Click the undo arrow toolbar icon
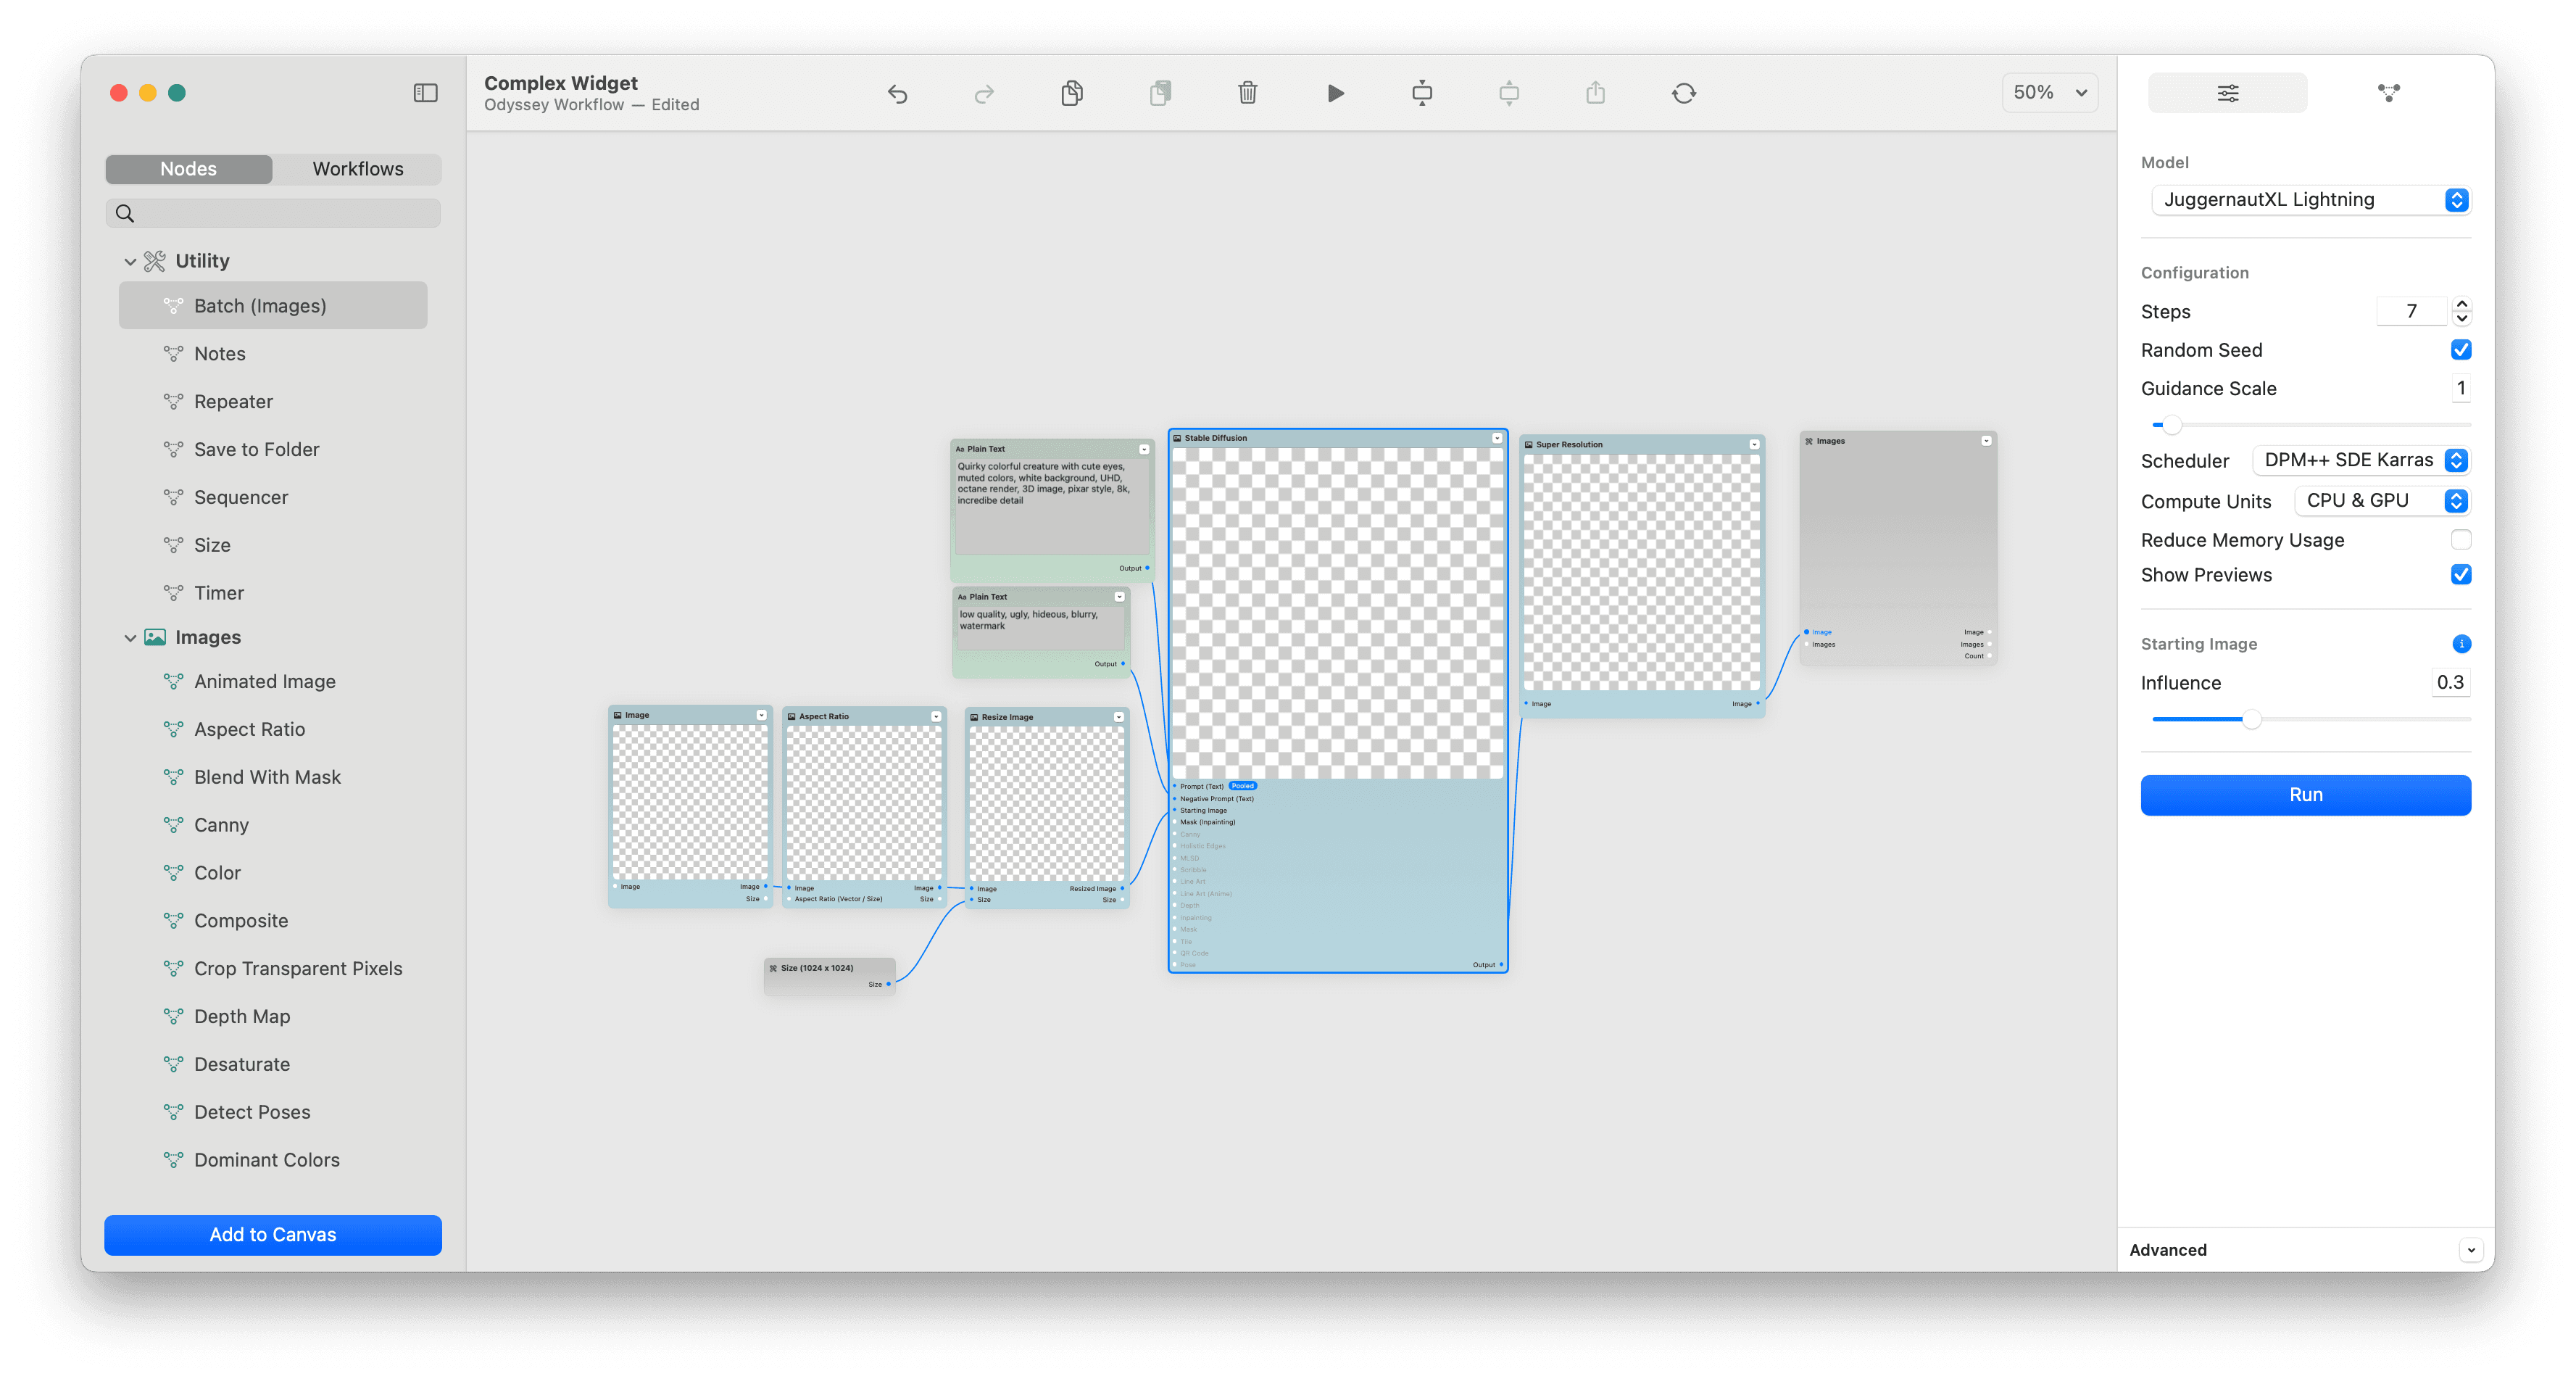 (898, 94)
